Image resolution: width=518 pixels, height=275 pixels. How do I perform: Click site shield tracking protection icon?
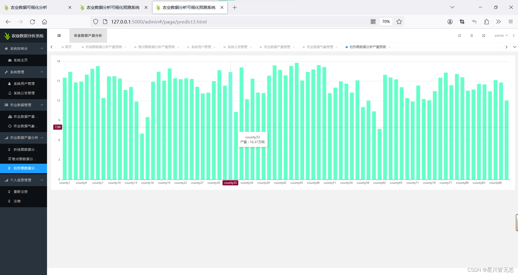click(95, 22)
